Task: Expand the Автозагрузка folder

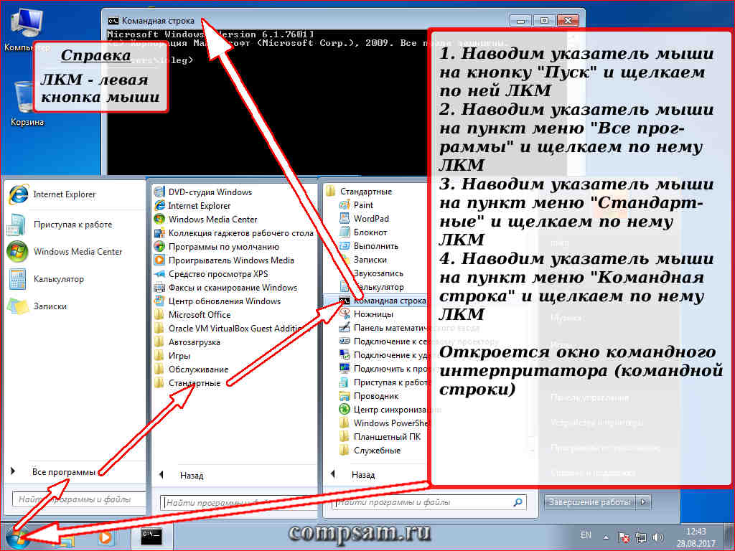Action: click(x=187, y=342)
